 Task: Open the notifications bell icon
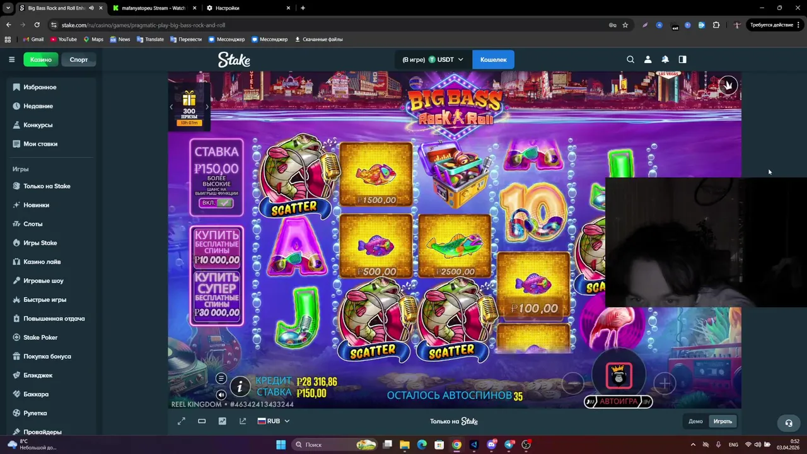(x=665, y=59)
